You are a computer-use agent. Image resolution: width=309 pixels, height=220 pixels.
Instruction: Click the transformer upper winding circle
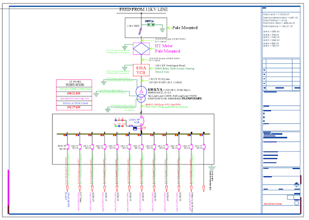pos(141,91)
